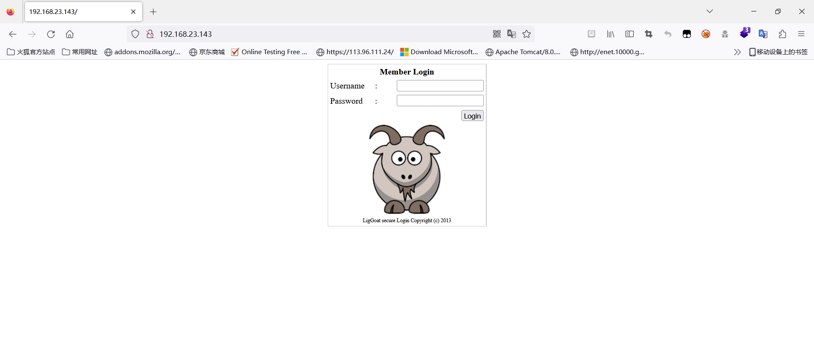This screenshot has height=339, width=814.
Task: Open Download Microsoft bookmark
Action: (x=439, y=52)
